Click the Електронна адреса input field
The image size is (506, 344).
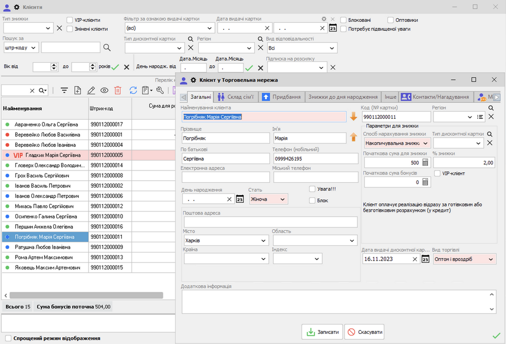(225, 177)
